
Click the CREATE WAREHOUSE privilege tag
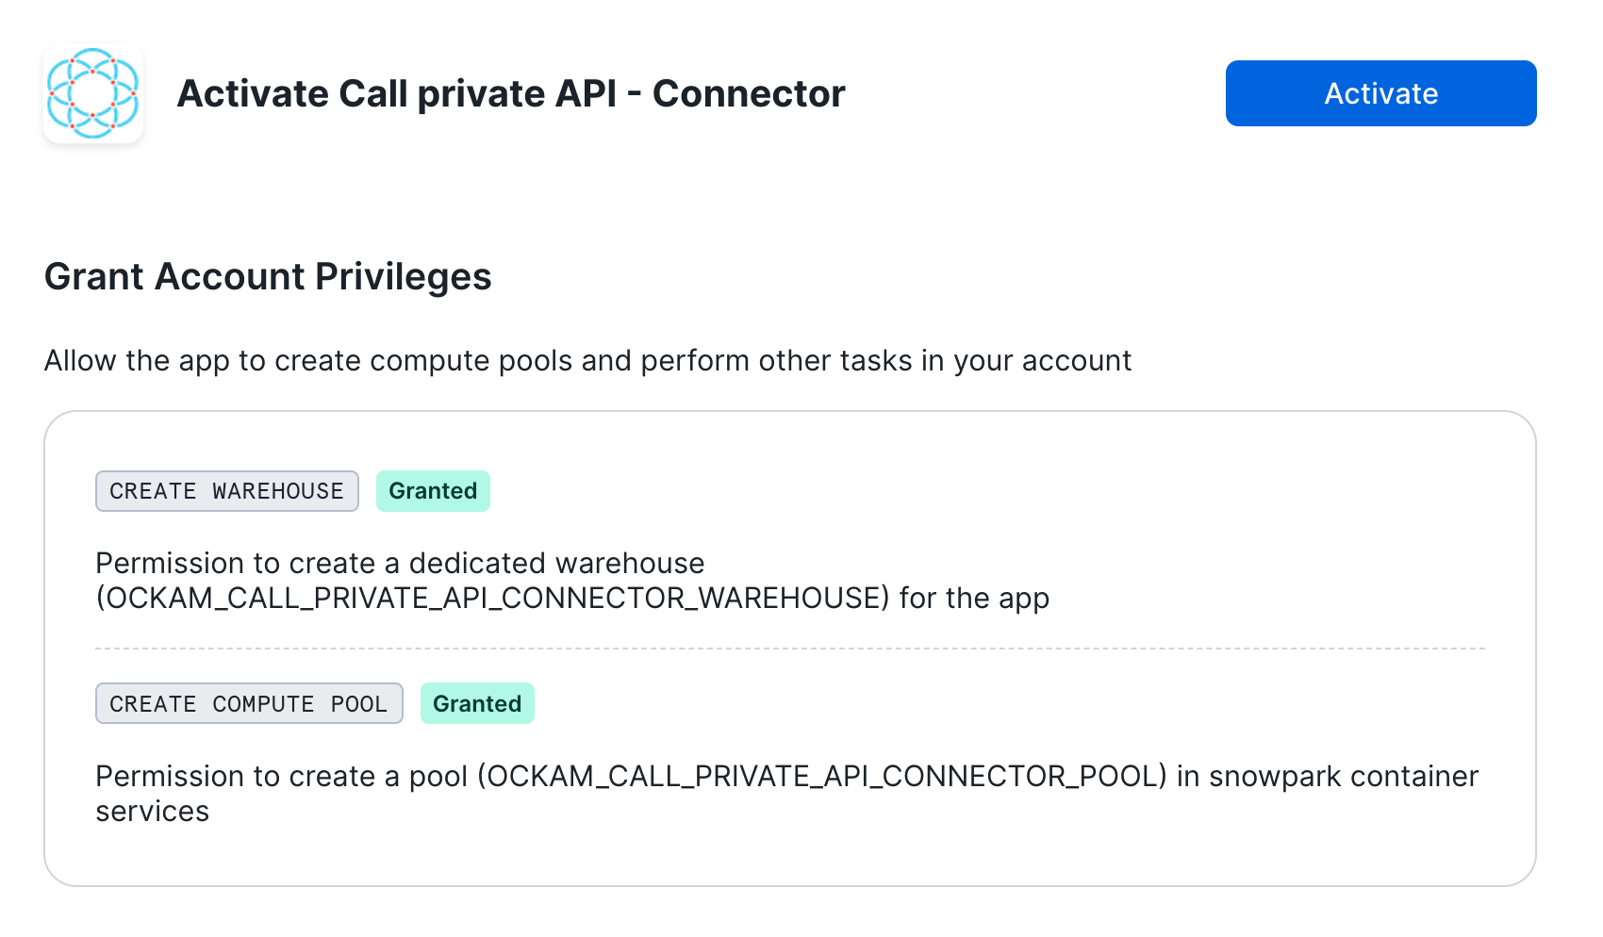click(226, 491)
